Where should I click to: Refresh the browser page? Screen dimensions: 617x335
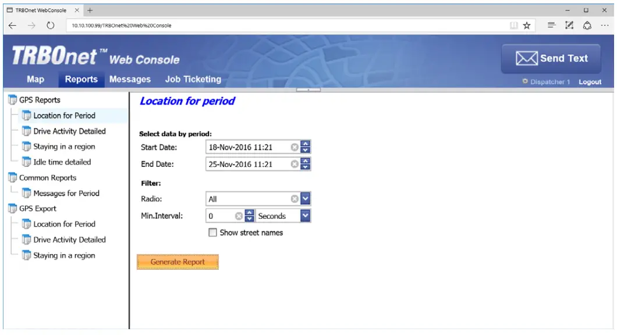point(51,26)
